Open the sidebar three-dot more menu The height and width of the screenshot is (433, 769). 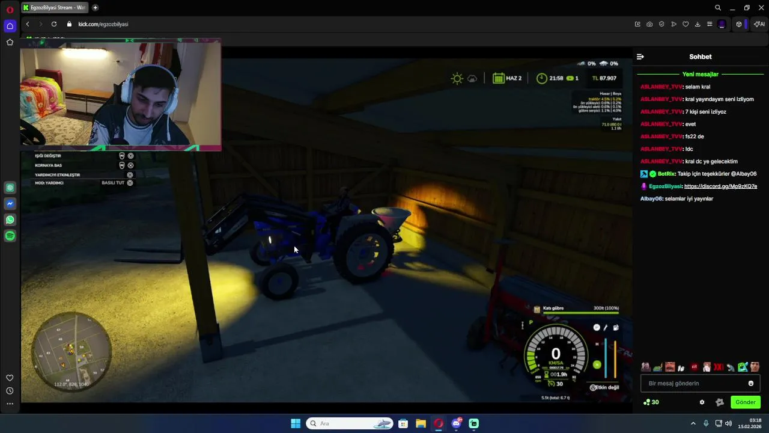(10, 404)
